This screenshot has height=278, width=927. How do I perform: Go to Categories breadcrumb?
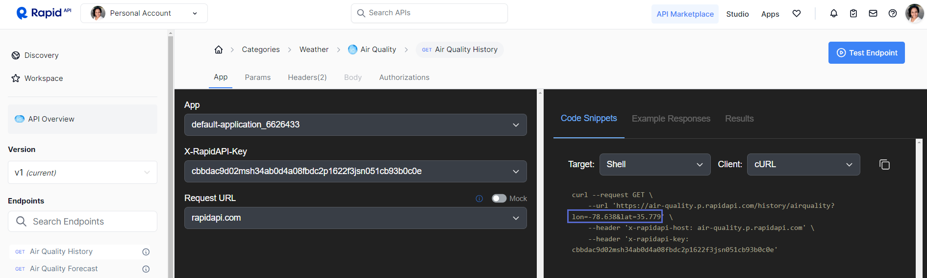tap(261, 50)
